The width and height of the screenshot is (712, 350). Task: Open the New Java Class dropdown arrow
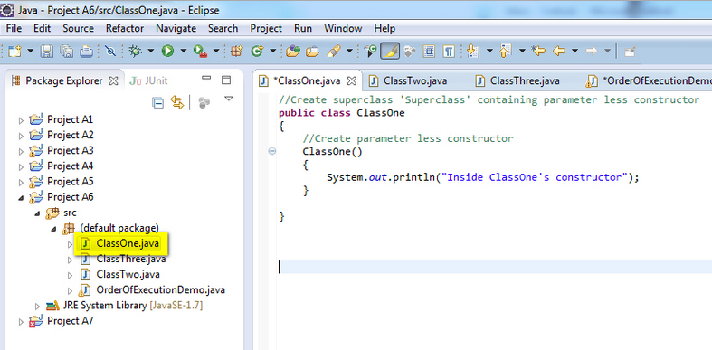[x=273, y=51]
